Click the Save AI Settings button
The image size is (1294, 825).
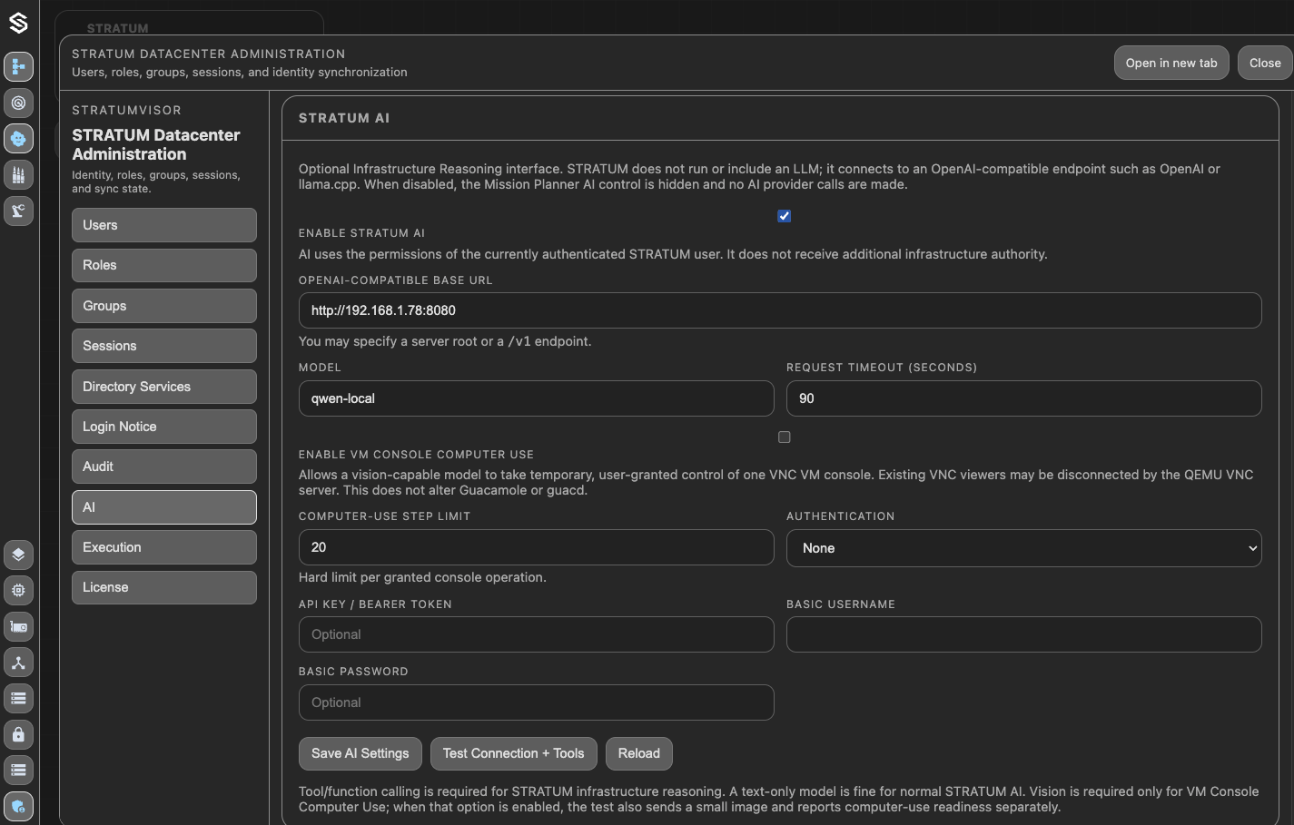(361, 753)
